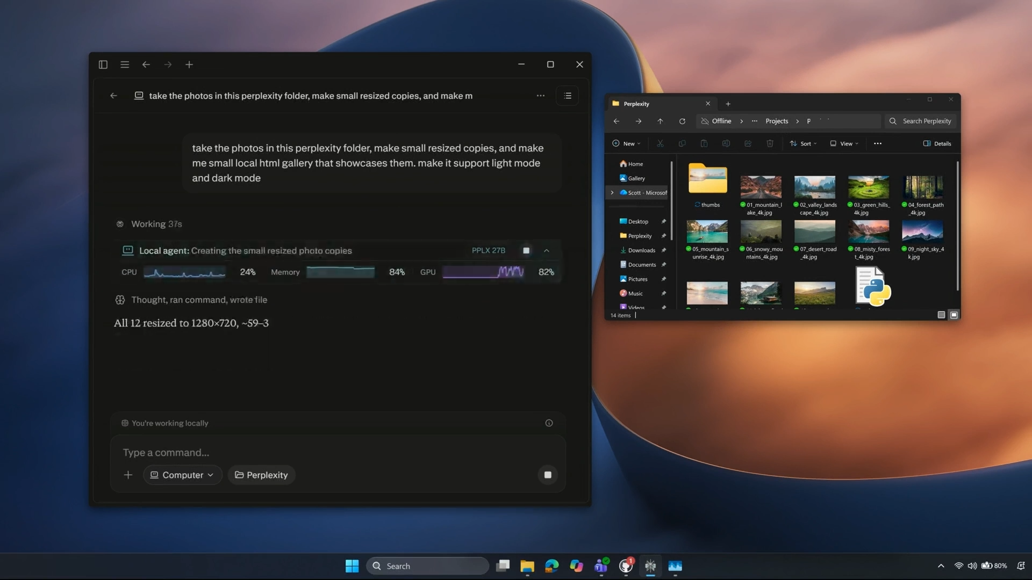Open the hamburger menu in Perplexity window
Screen dimensions: 1032x580
125,64
